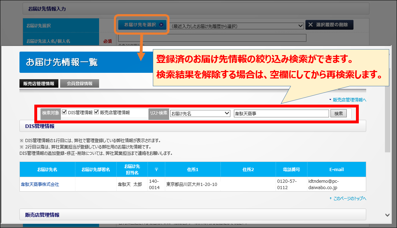This screenshot has height=228, width=397.
Task: Click the このページのトップへ link
Action: pos(349,199)
